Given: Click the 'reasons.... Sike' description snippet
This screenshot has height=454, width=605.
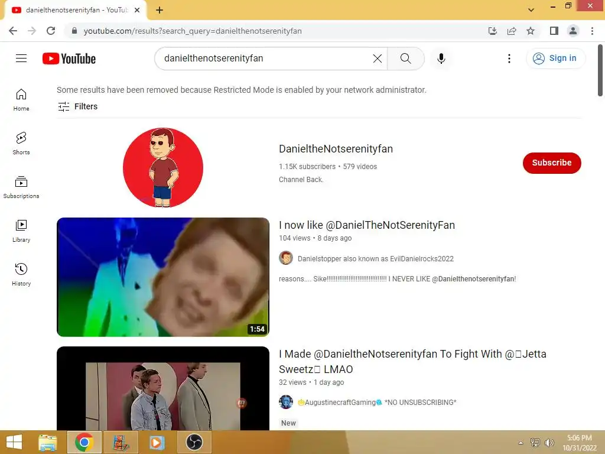Looking at the screenshot, I should 398,279.
